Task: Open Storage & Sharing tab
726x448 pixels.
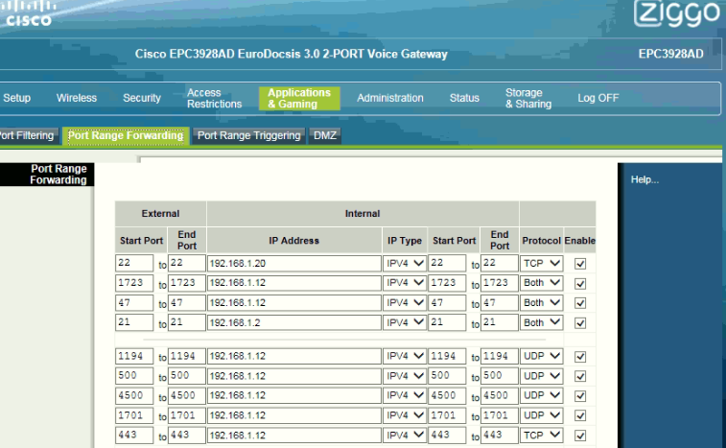Action: point(528,98)
